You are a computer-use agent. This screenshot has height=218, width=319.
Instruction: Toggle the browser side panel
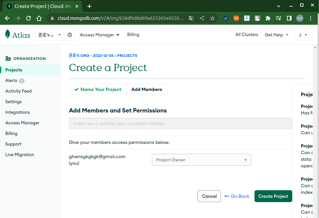[x=289, y=18]
